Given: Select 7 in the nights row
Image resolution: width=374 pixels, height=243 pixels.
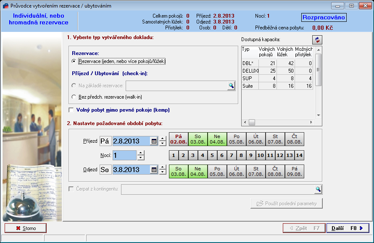Looking at the screenshot, I should coord(231,155).
